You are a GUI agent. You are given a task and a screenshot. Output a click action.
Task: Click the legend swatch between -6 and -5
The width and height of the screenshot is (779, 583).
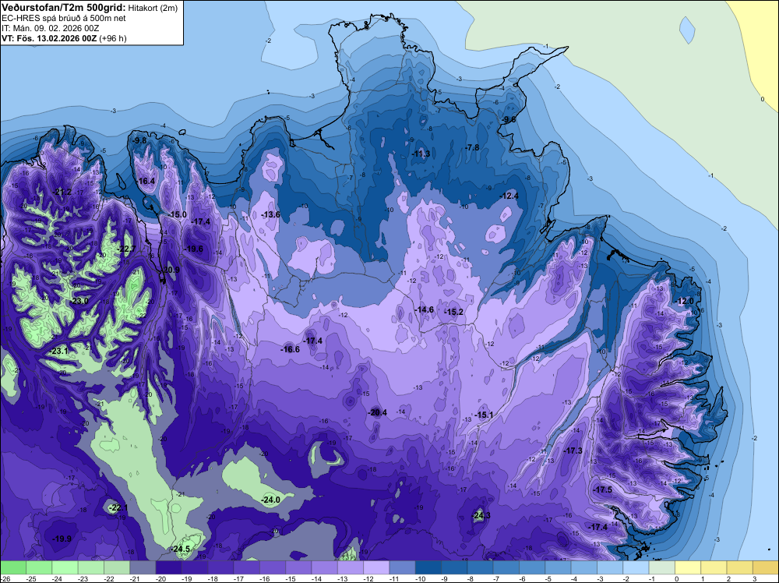tap(532, 567)
